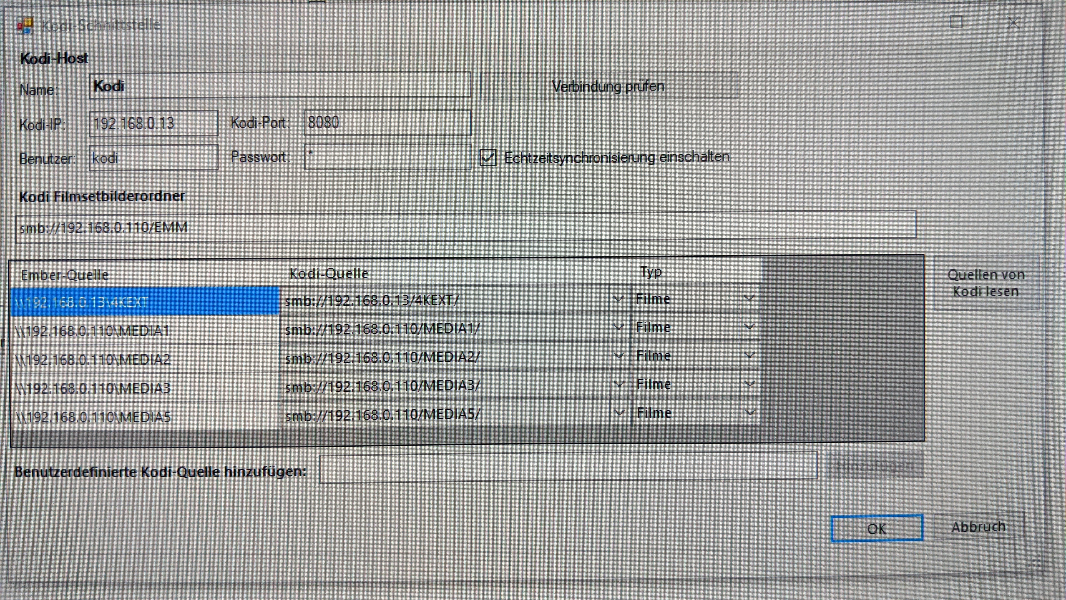
Task: Click the Kodi-IP input field
Action: (154, 123)
